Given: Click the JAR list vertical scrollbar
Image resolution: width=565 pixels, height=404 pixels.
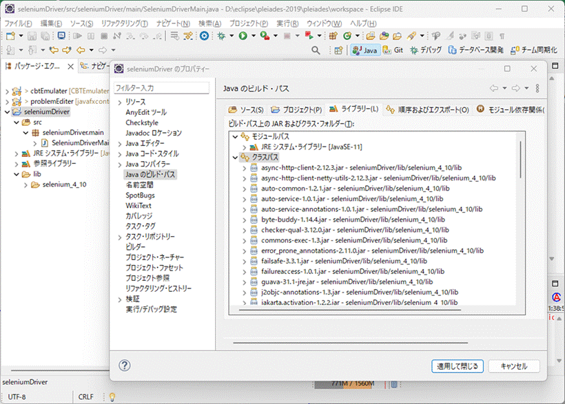Looking at the screenshot, I should (x=520, y=159).
